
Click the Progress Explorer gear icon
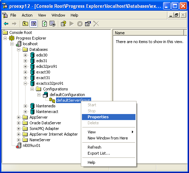click(x=12, y=38)
